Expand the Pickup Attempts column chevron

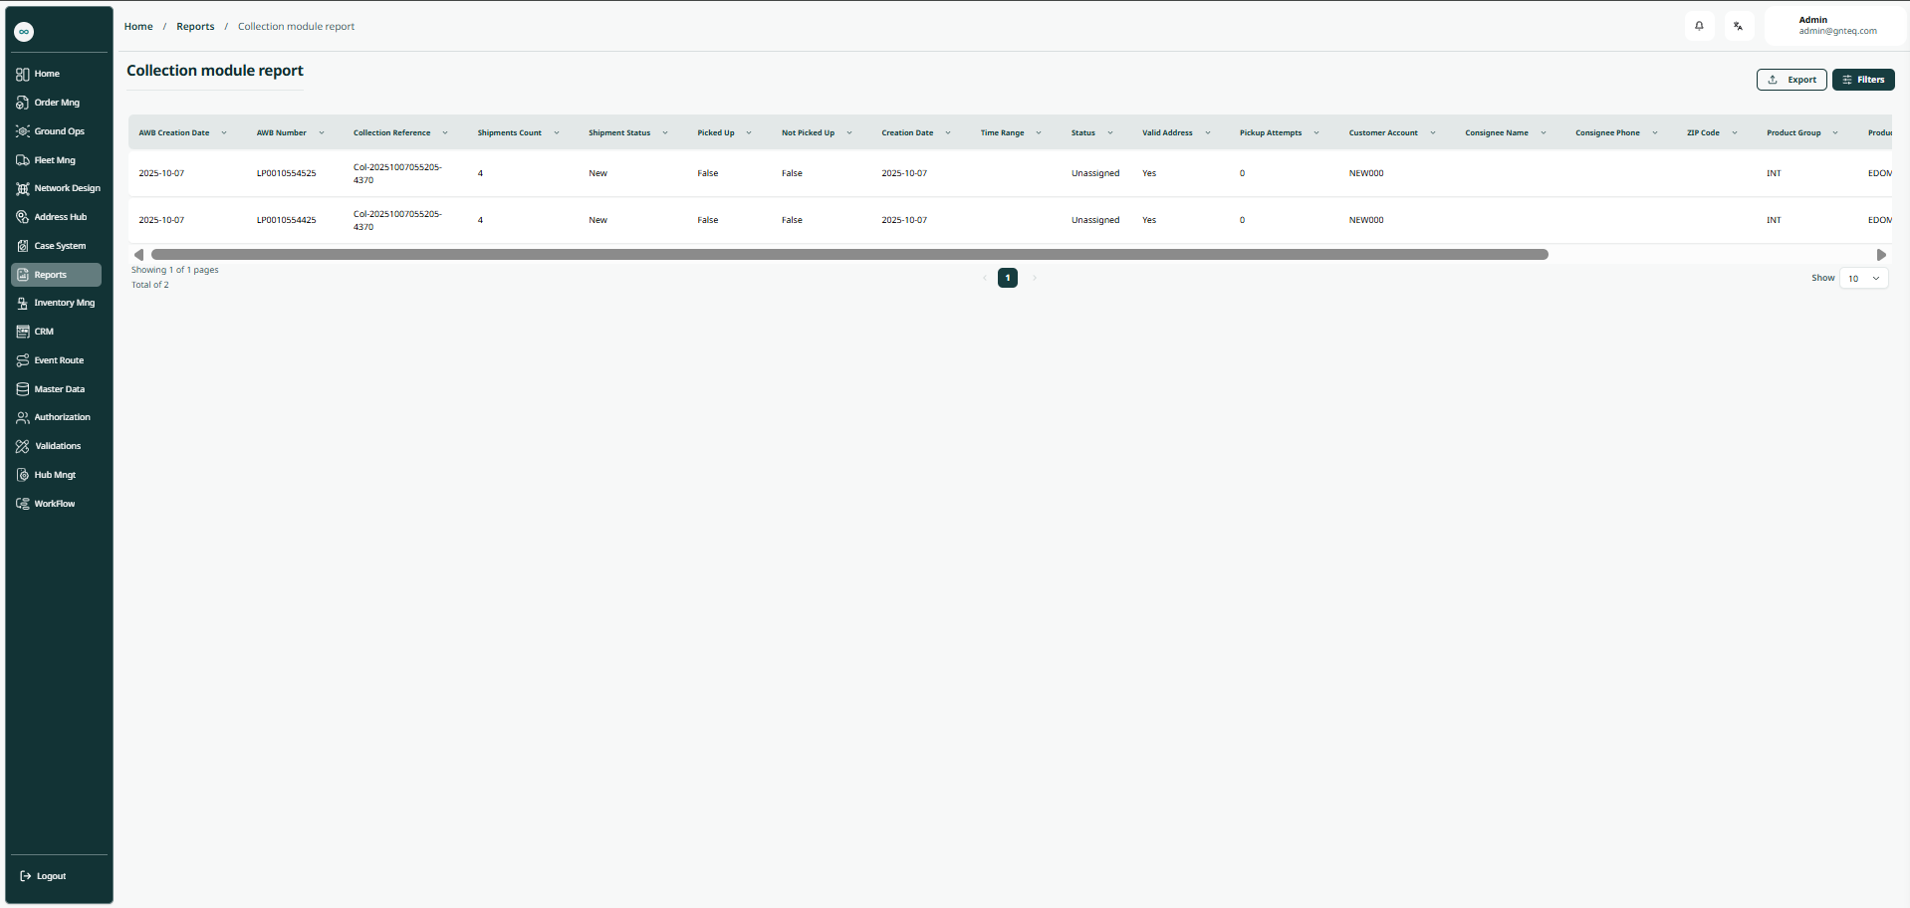click(1316, 133)
